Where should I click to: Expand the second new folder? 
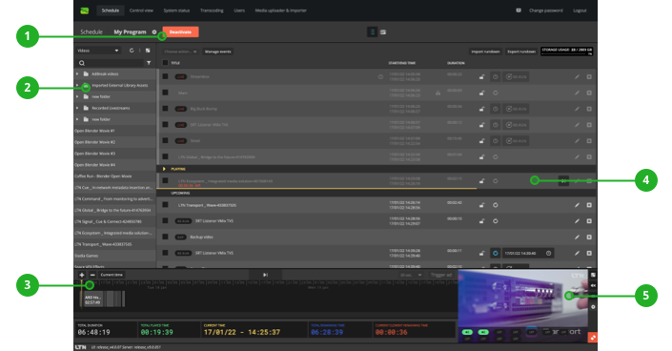tap(77, 119)
